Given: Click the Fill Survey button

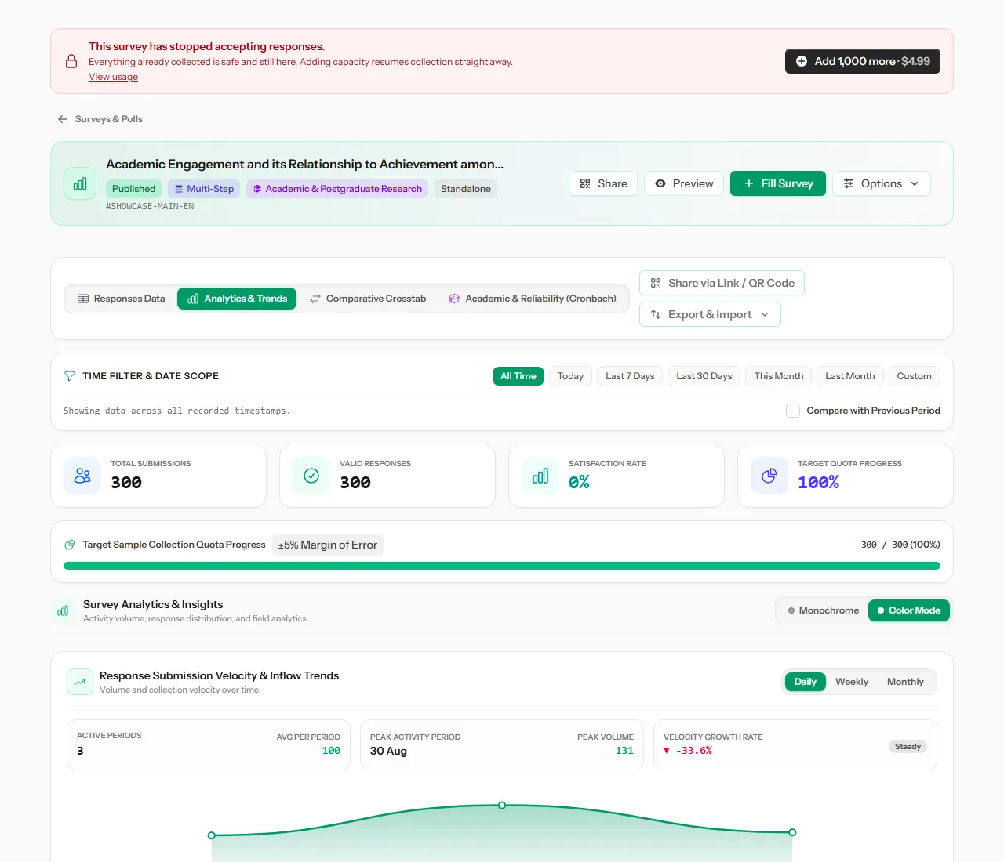Looking at the screenshot, I should tap(778, 183).
